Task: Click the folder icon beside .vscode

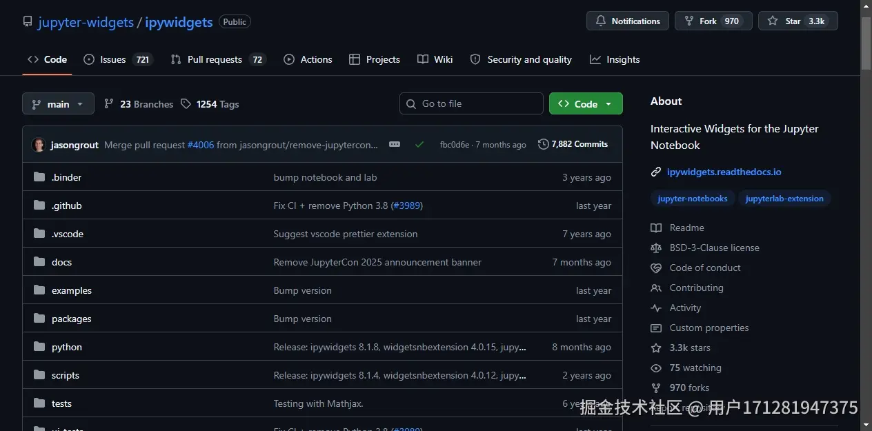Action: [39, 234]
